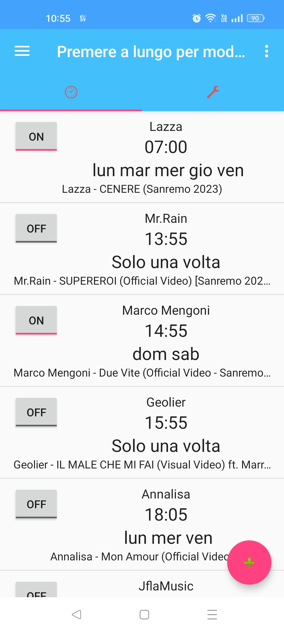The height and width of the screenshot is (632, 284).
Task: Turn on the Geolier 15:55 alarm
Action: pyautogui.click(x=36, y=412)
